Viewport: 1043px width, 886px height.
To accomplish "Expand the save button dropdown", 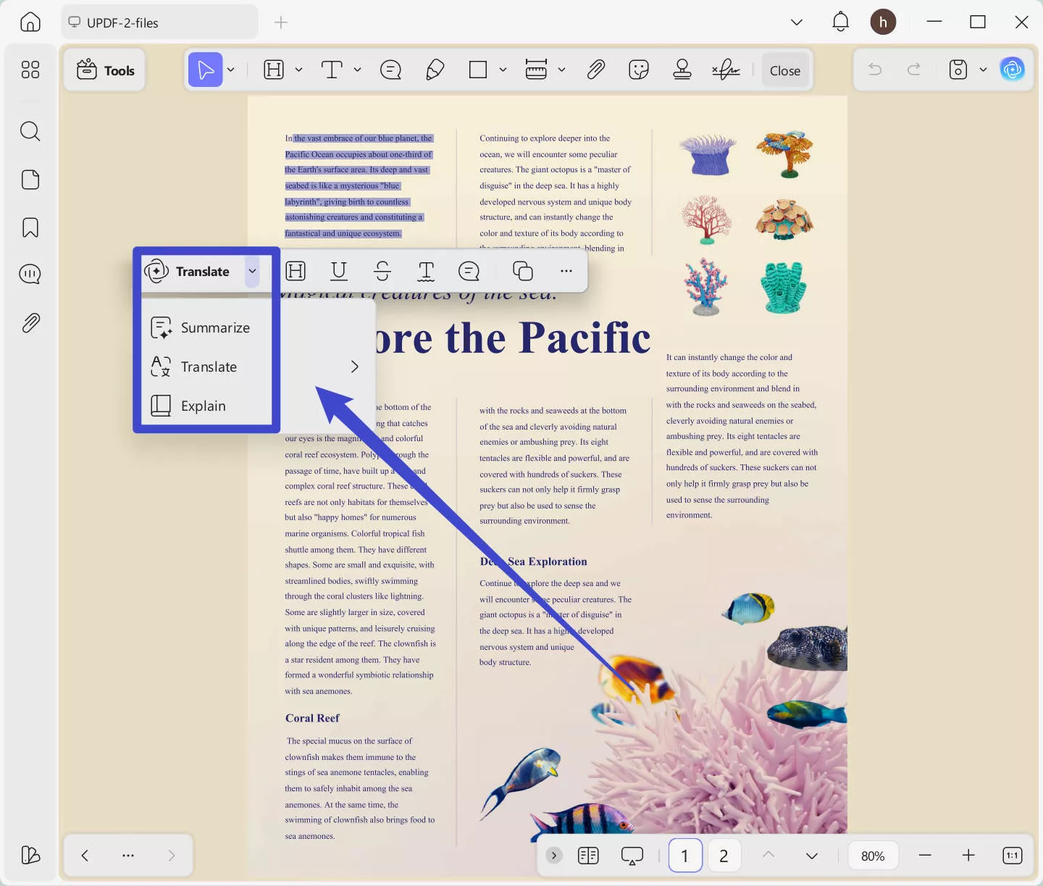I will [x=984, y=70].
